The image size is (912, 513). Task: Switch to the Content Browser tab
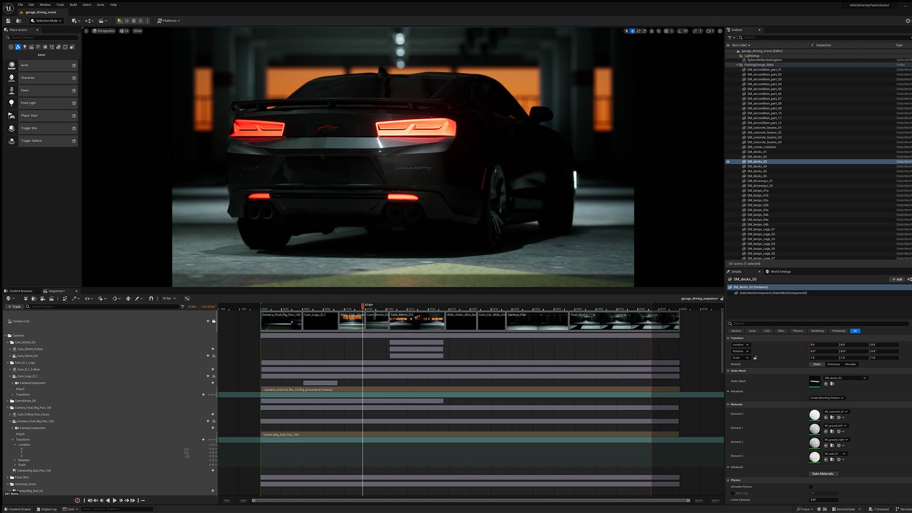[x=20, y=291]
